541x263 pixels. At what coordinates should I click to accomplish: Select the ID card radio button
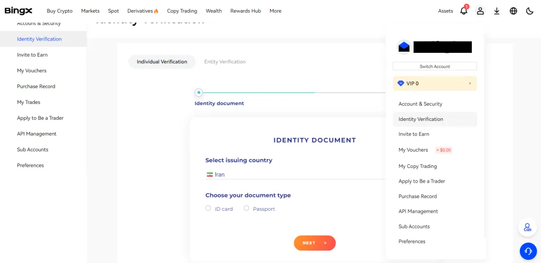pyautogui.click(x=208, y=208)
